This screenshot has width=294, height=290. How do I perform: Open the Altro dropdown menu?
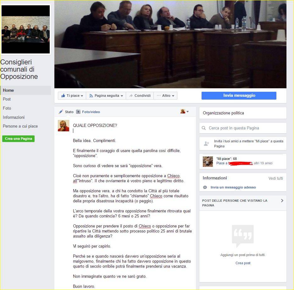point(173,96)
